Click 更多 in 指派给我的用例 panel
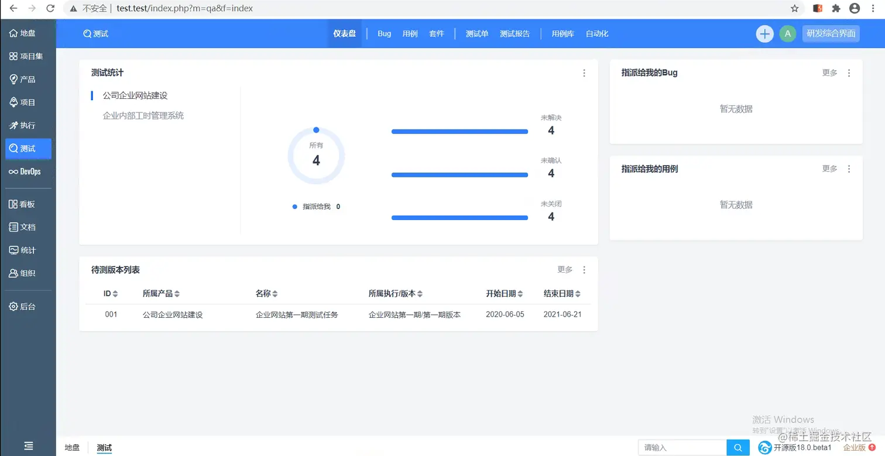The image size is (885, 456). pos(830,169)
